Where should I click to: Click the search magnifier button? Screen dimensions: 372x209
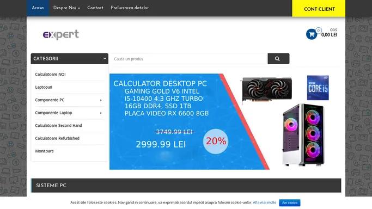278,59
